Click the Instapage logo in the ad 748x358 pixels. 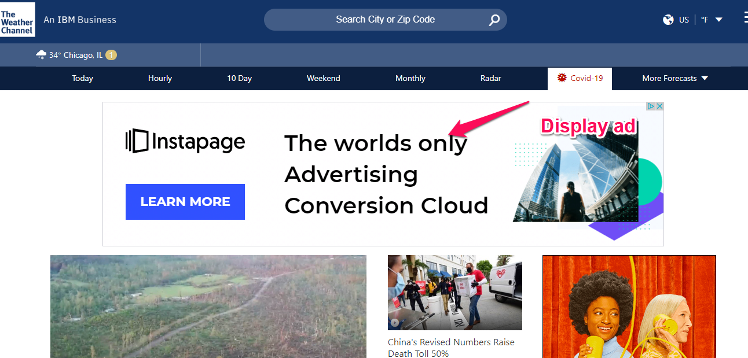185,141
